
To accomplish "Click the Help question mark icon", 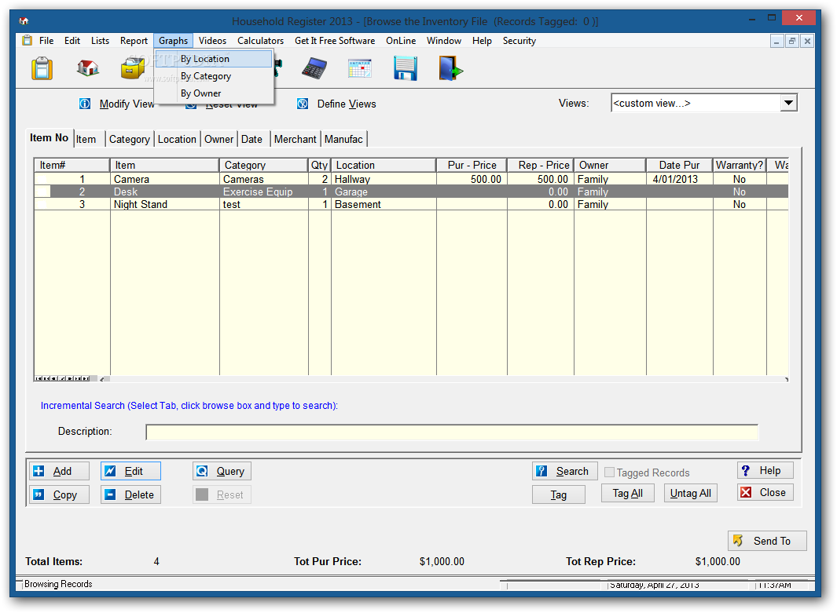I will click(x=746, y=470).
